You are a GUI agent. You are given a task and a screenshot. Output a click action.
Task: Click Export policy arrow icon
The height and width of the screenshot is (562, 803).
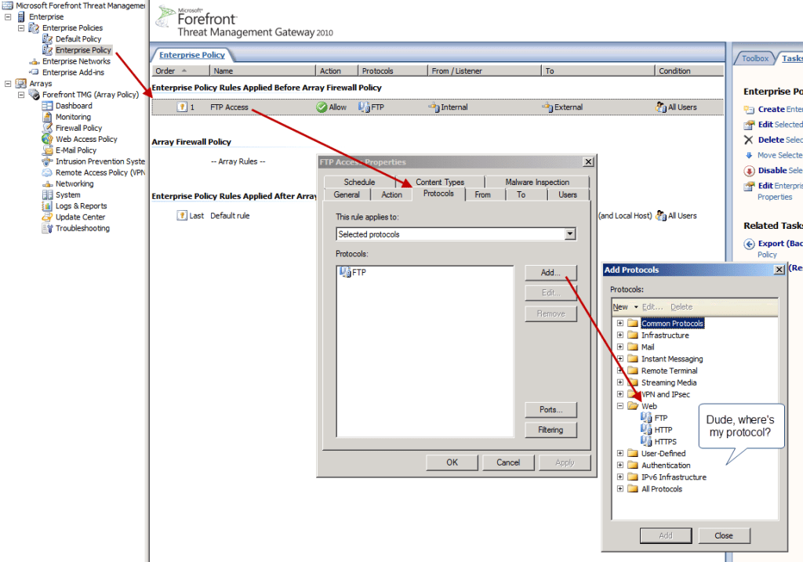749,244
